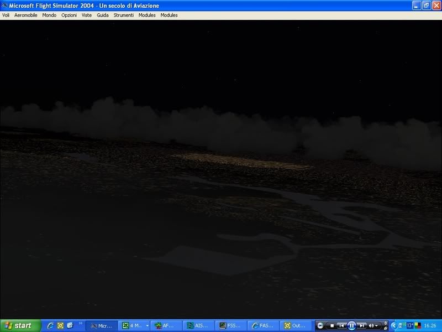Stop playback in media player toolbar
This screenshot has height=332, width=442.
click(332, 325)
